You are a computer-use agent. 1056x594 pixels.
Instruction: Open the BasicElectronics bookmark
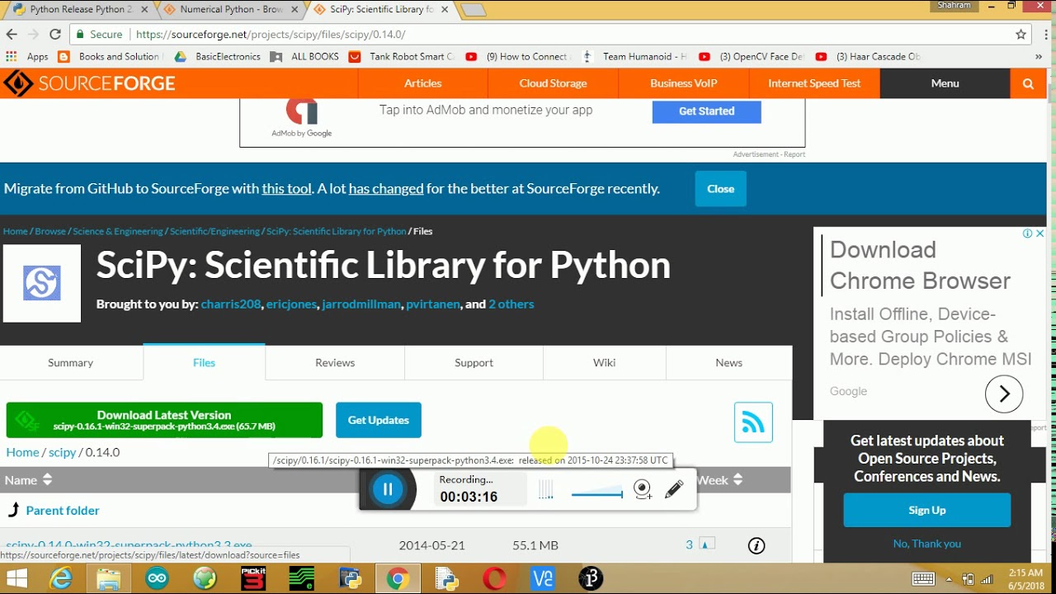pos(219,57)
